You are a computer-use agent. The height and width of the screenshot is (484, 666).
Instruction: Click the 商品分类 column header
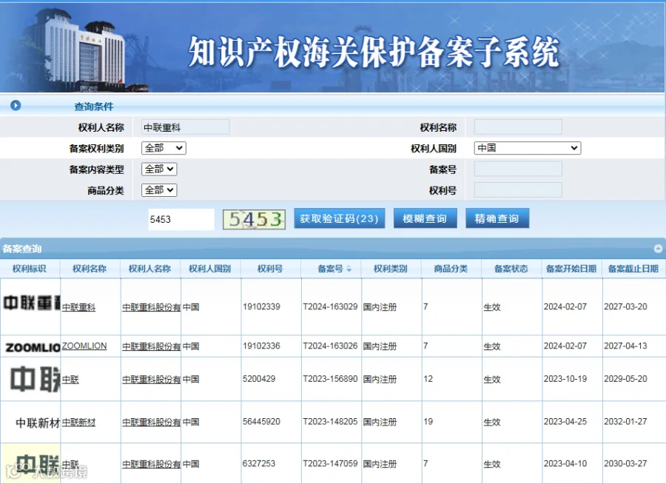(x=451, y=269)
